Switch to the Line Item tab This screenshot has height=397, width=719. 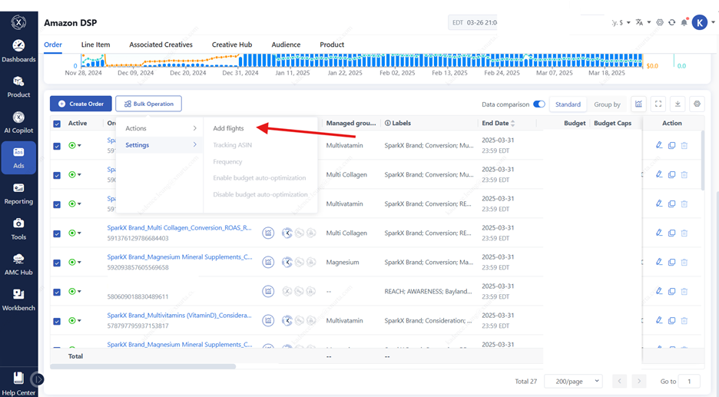point(95,45)
